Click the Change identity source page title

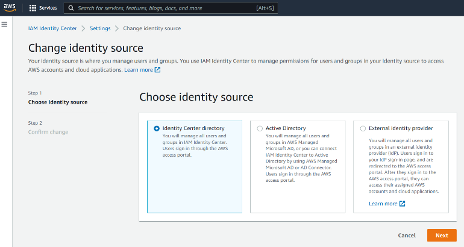coord(86,48)
